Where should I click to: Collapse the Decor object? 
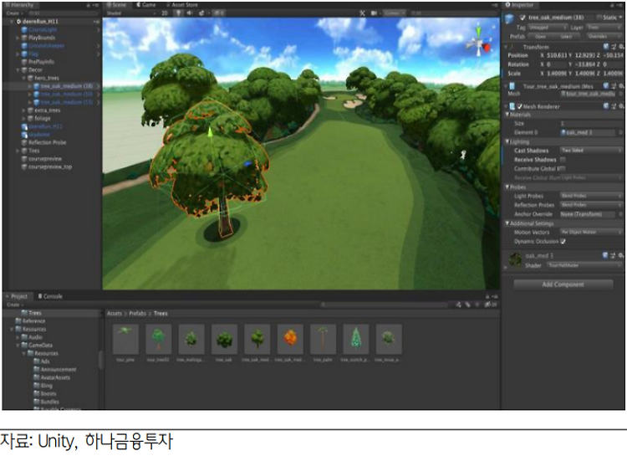(x=18, y=69)
